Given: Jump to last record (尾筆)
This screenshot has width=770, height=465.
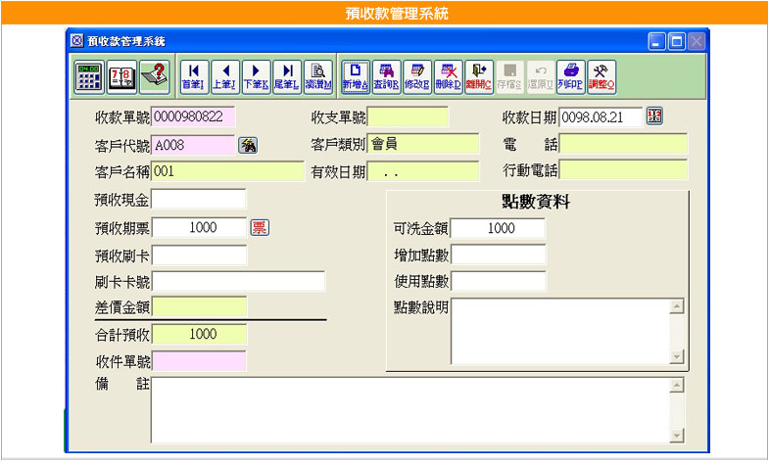Looking at the screenshot, I should (x=286, y=76).
